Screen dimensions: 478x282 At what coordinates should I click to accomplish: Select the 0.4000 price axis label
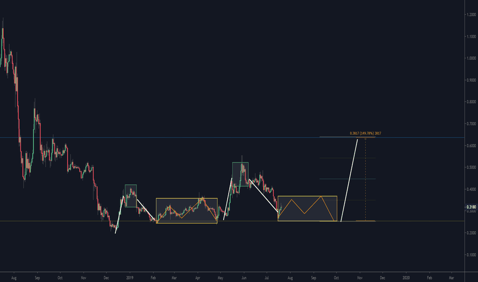(471, 189)
